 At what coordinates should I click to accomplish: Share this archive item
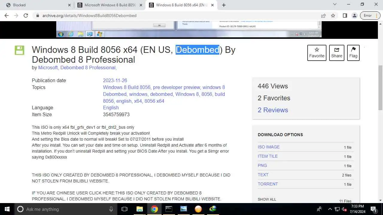(x=337, y=53)
